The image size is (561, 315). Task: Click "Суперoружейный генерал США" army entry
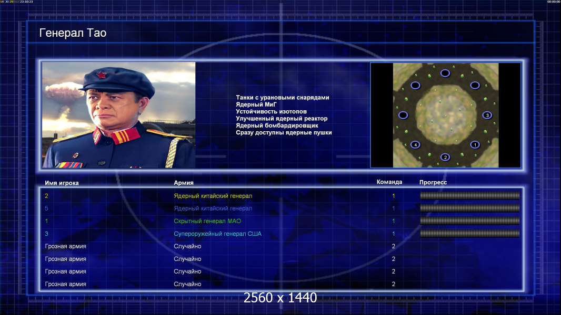217,234
